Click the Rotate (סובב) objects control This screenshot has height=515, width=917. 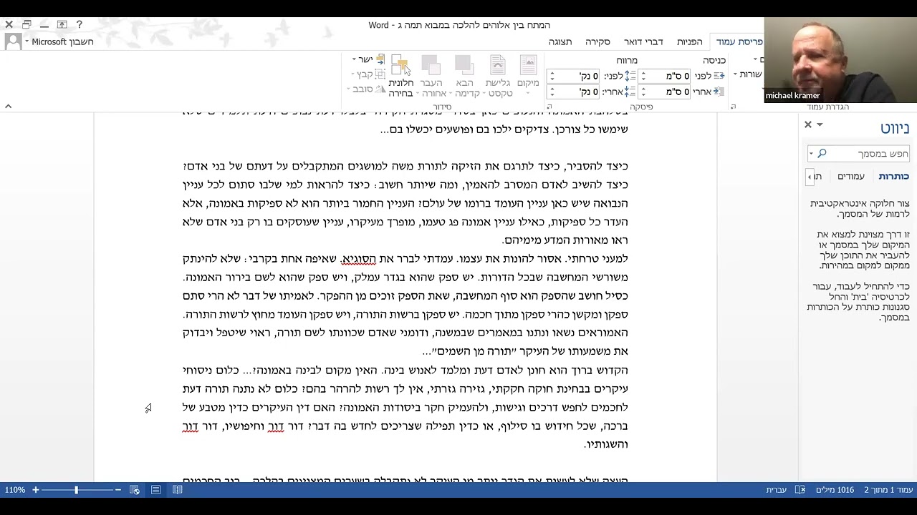[x=365, y=89]
